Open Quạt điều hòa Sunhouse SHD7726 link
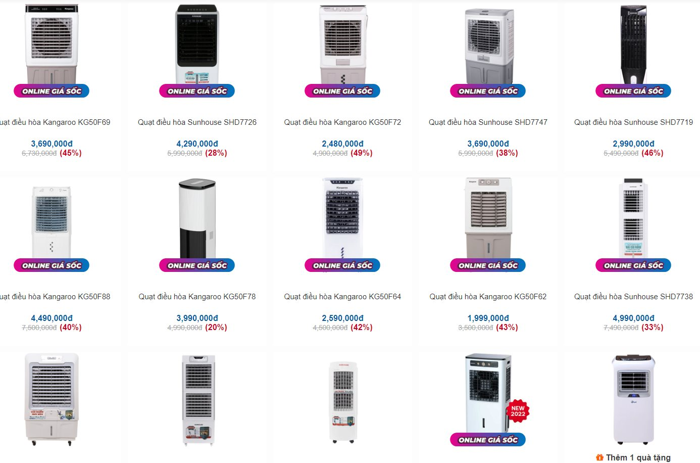Image resolution: width=700 pixels, height=463 pixels. (x=197, y=122)
